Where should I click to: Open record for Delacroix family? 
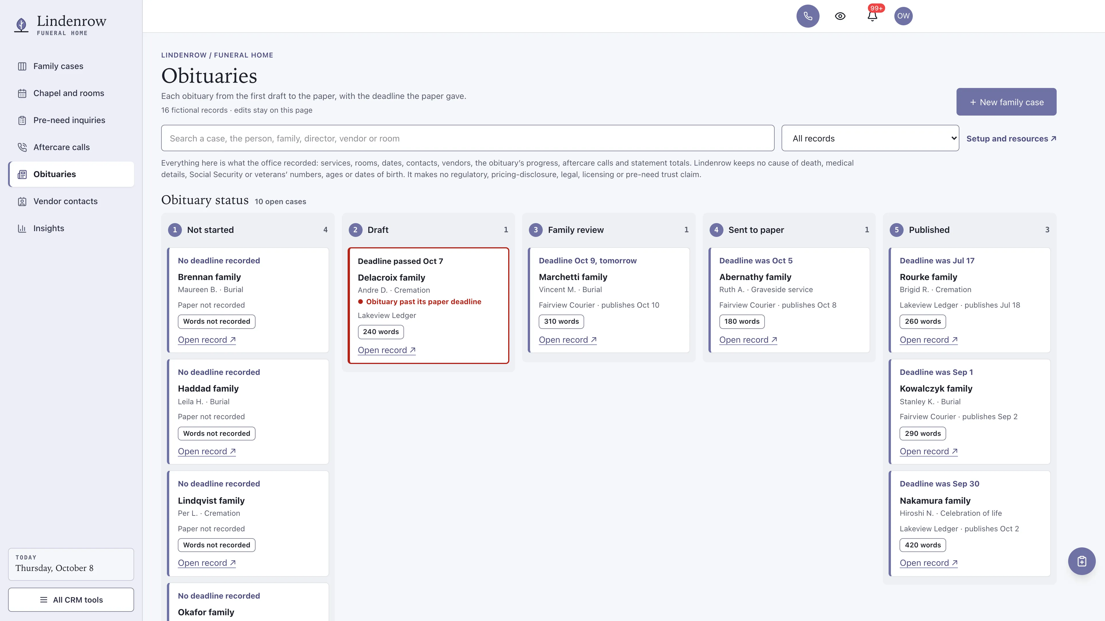(x=386, y=350)
